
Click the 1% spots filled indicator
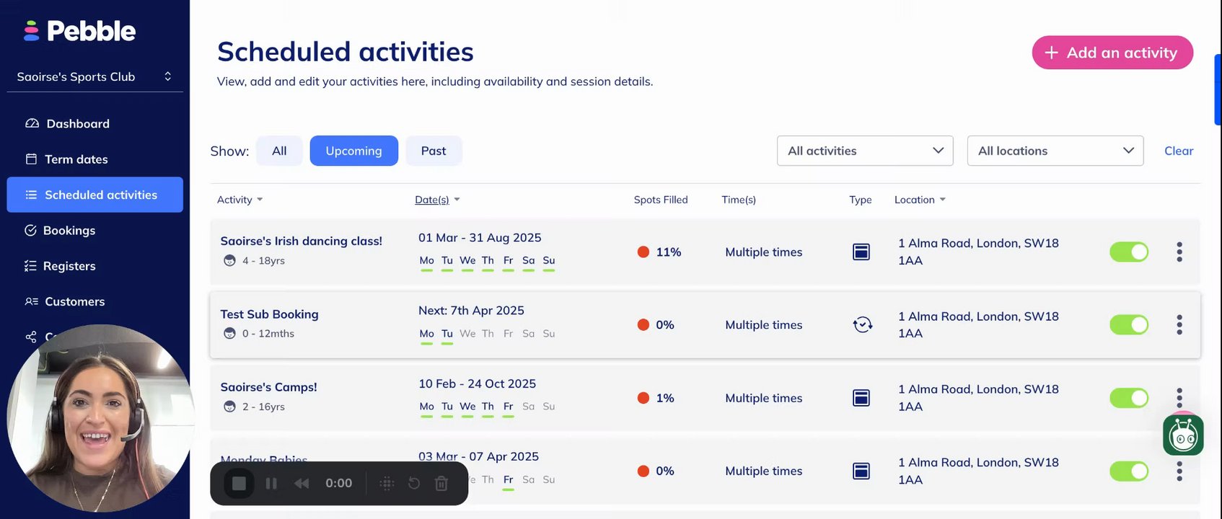point(656,398)
